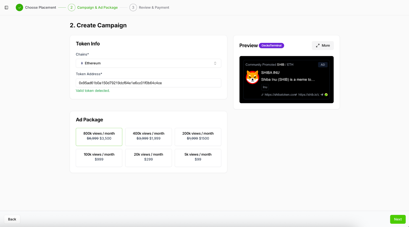The width and height of the screenshot is (409, 227).
Task: Click the 'Shiba Inu (SHIB) is a meme to…' description
Action: click(x=288, y=80)
